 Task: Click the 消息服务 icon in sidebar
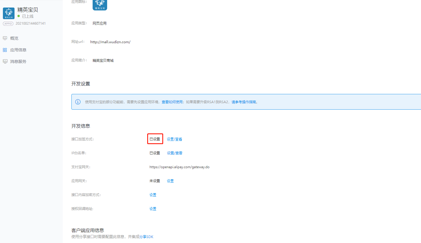pos(5,61)
